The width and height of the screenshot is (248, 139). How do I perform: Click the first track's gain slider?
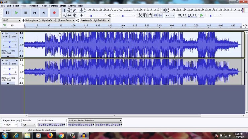(9, 41)
